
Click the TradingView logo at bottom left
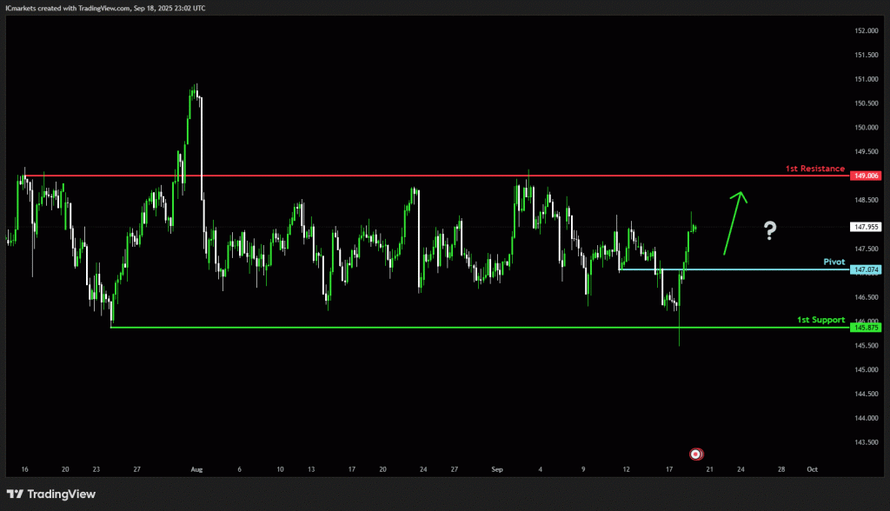51,494
